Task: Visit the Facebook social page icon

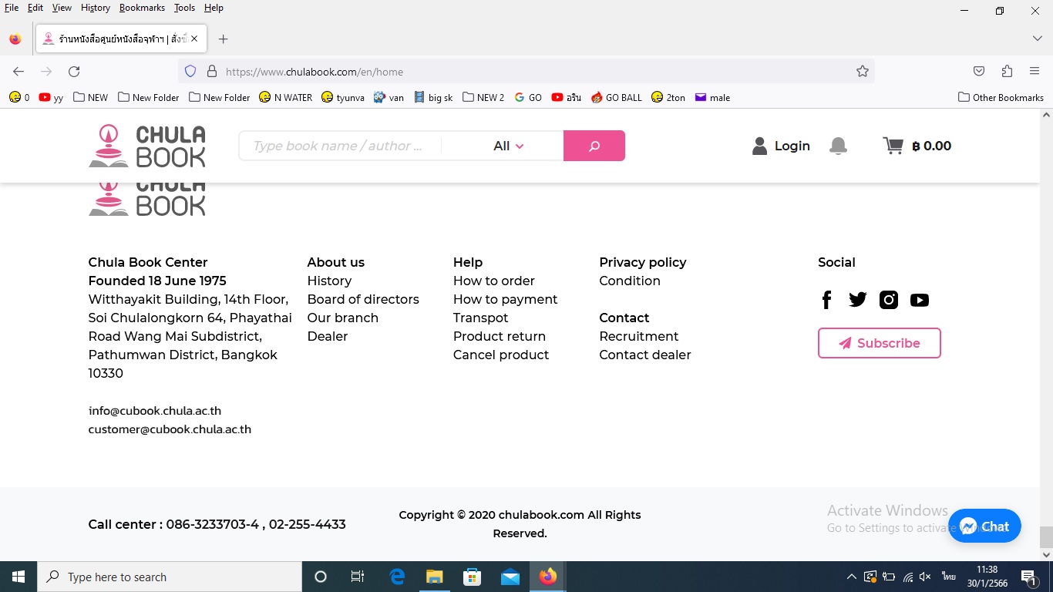Action: 826,300
